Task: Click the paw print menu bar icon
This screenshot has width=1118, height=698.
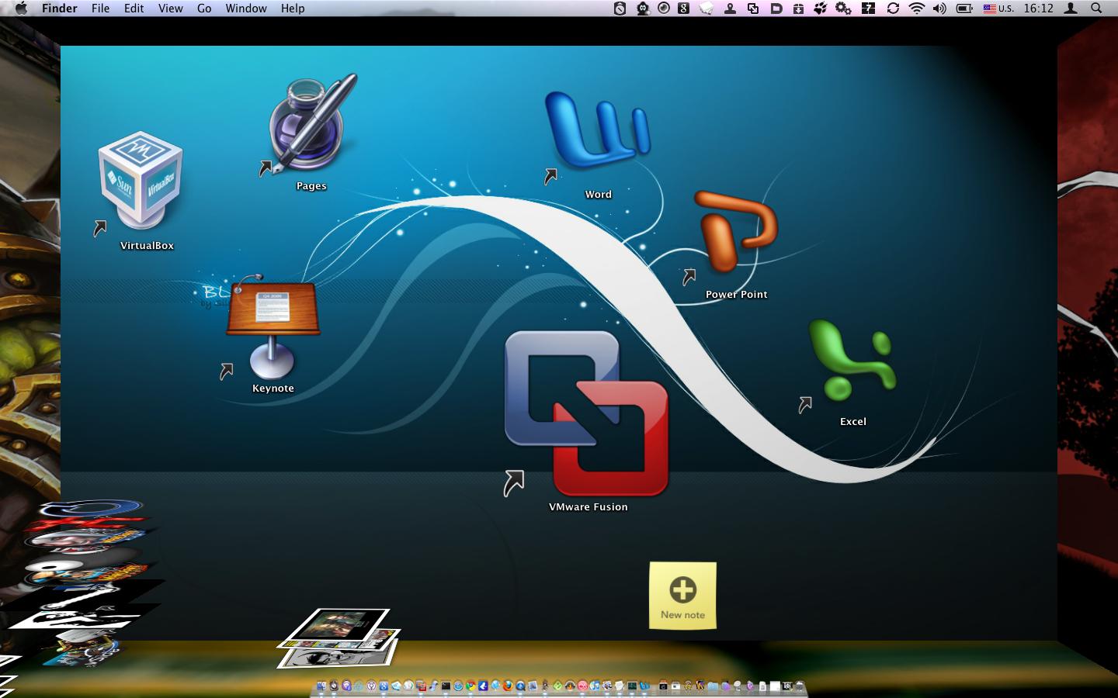Action: pyautogui.click(x=821, y=9)
